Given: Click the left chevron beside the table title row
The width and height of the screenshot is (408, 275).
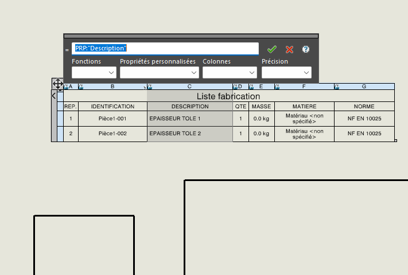Looking at the screenshot, I should coord(54,96).
